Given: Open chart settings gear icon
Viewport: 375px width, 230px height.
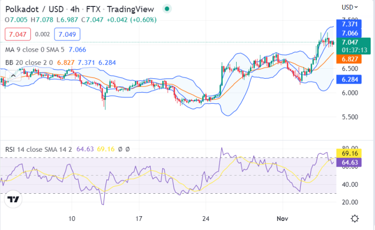Looking at the screenshot, I should coord(355,219).
